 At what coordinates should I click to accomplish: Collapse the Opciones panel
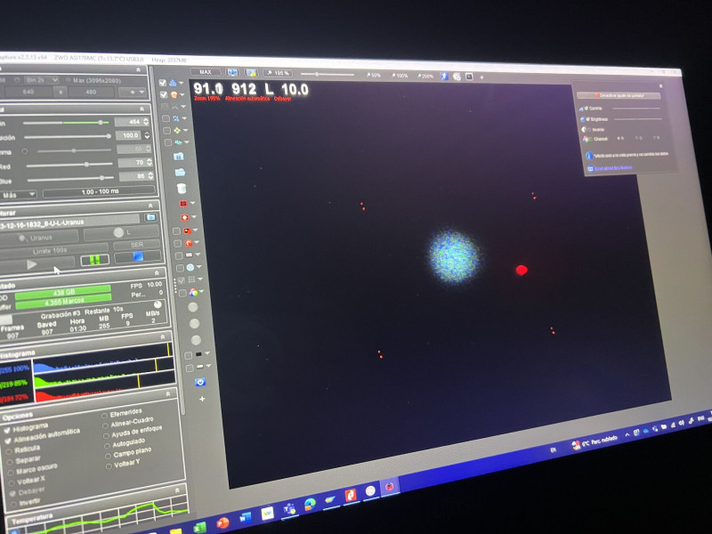[x=168, y=394]
